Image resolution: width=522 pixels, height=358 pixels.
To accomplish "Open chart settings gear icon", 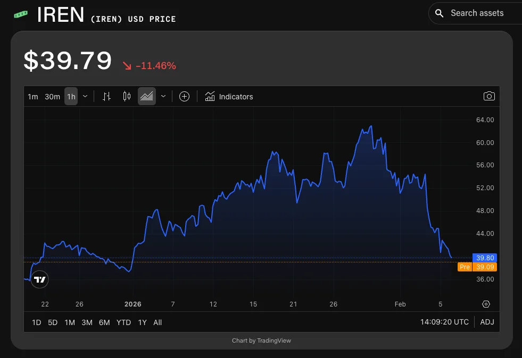I will 486,304.
